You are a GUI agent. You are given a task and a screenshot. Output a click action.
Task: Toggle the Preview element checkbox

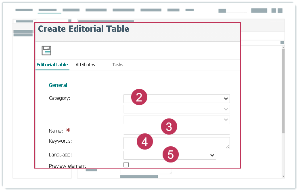tap(126, 165)
